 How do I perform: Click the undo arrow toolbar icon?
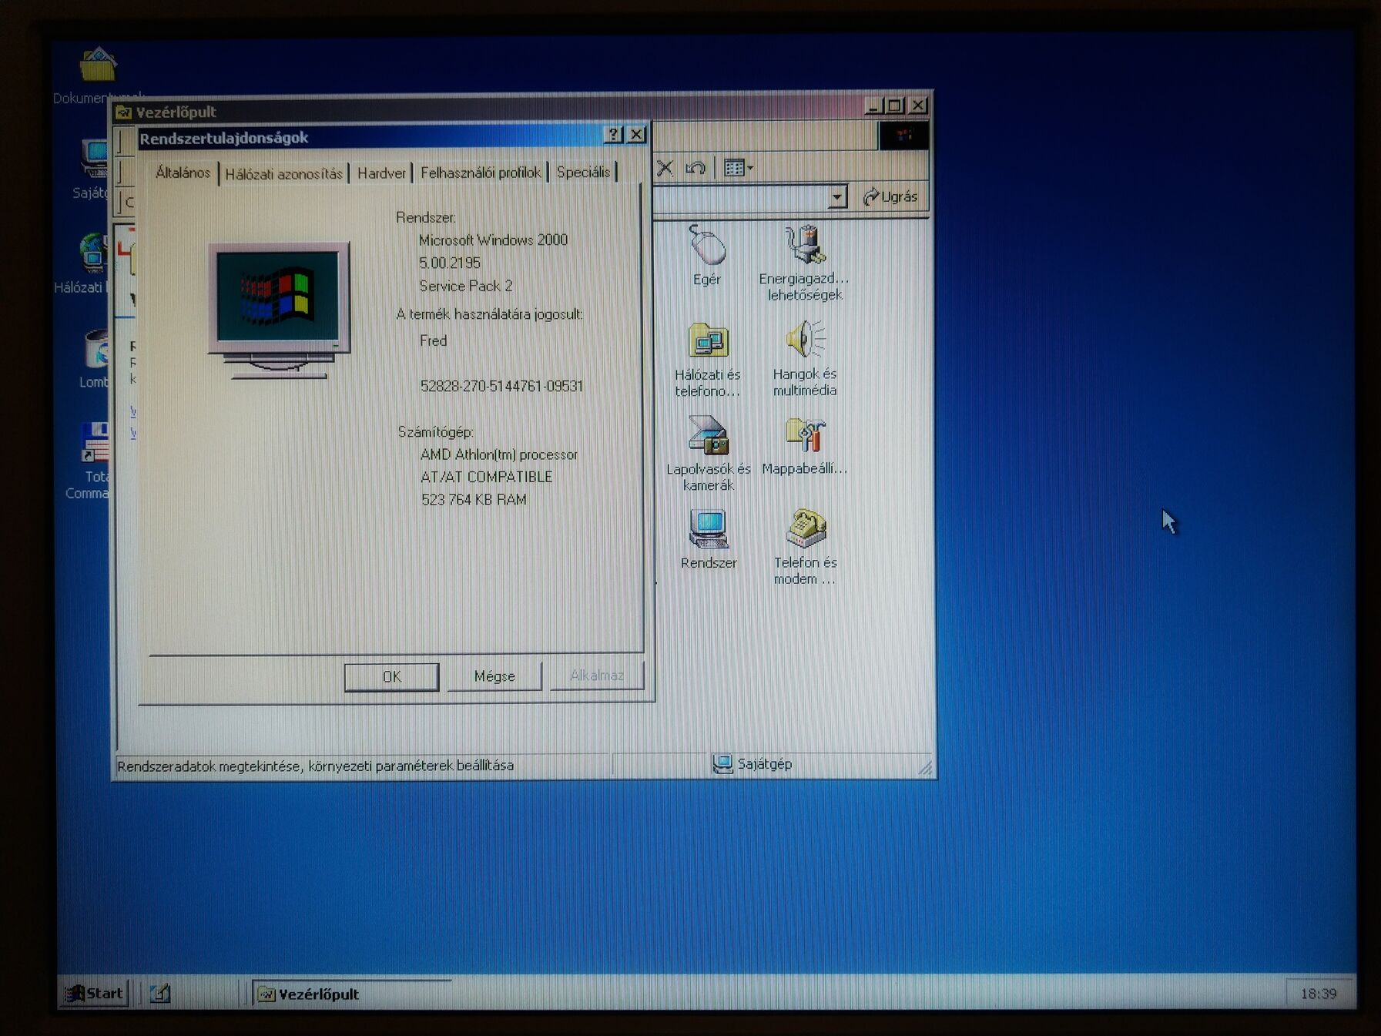coord(695,167)
